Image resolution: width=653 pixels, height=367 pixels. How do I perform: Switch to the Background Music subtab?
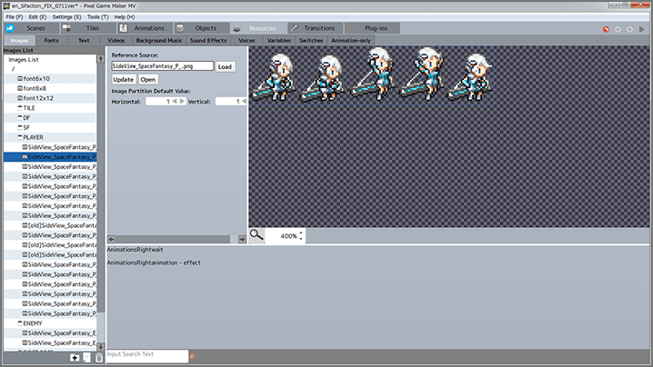(x=159, y=41)
